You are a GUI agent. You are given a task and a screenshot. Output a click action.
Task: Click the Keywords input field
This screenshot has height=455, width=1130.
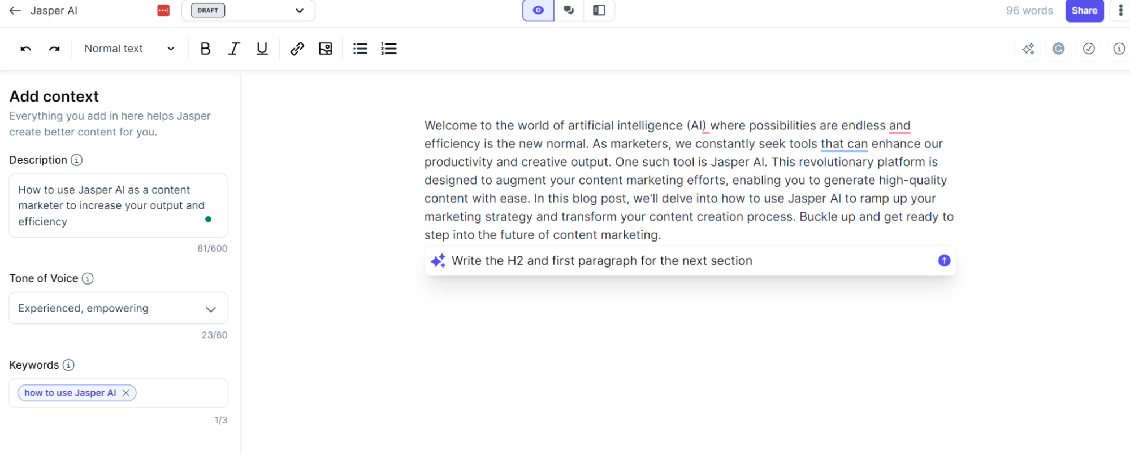tap(118, 393)
